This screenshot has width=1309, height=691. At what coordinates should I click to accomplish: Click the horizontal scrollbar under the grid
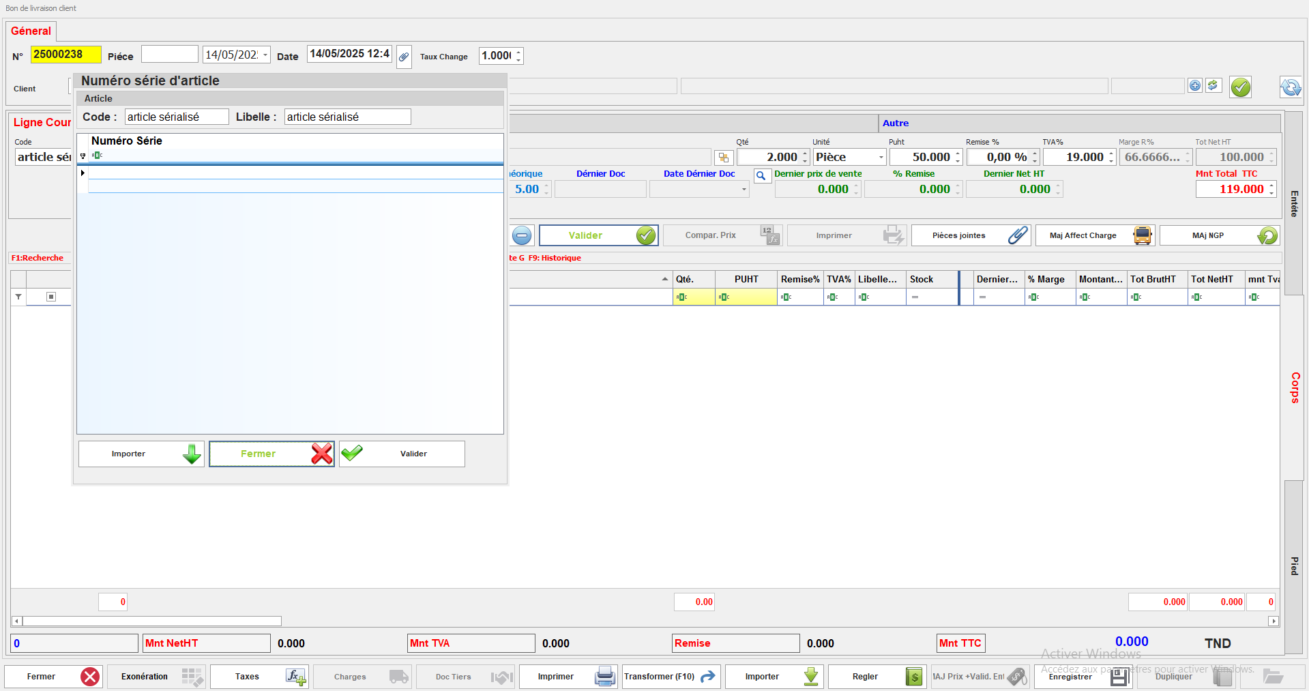151,621
